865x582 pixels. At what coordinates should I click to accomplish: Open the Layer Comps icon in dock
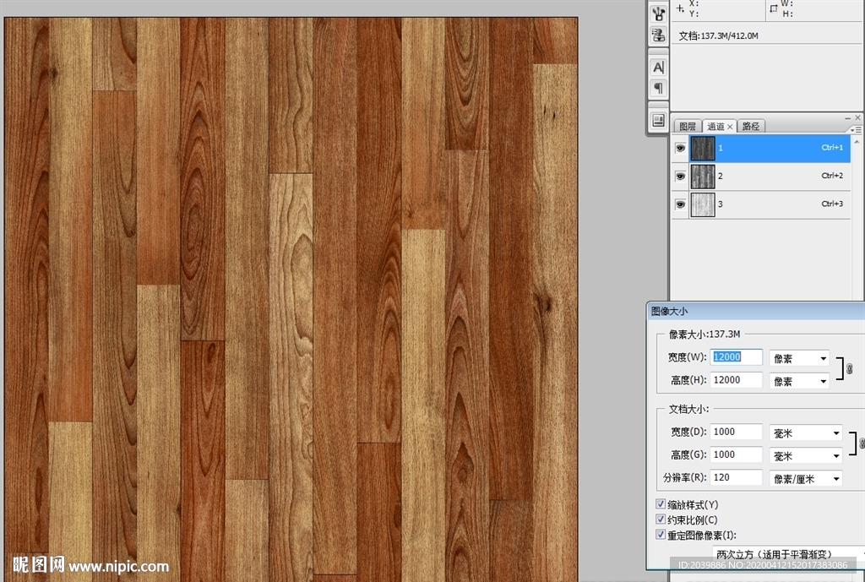[658, 121]
